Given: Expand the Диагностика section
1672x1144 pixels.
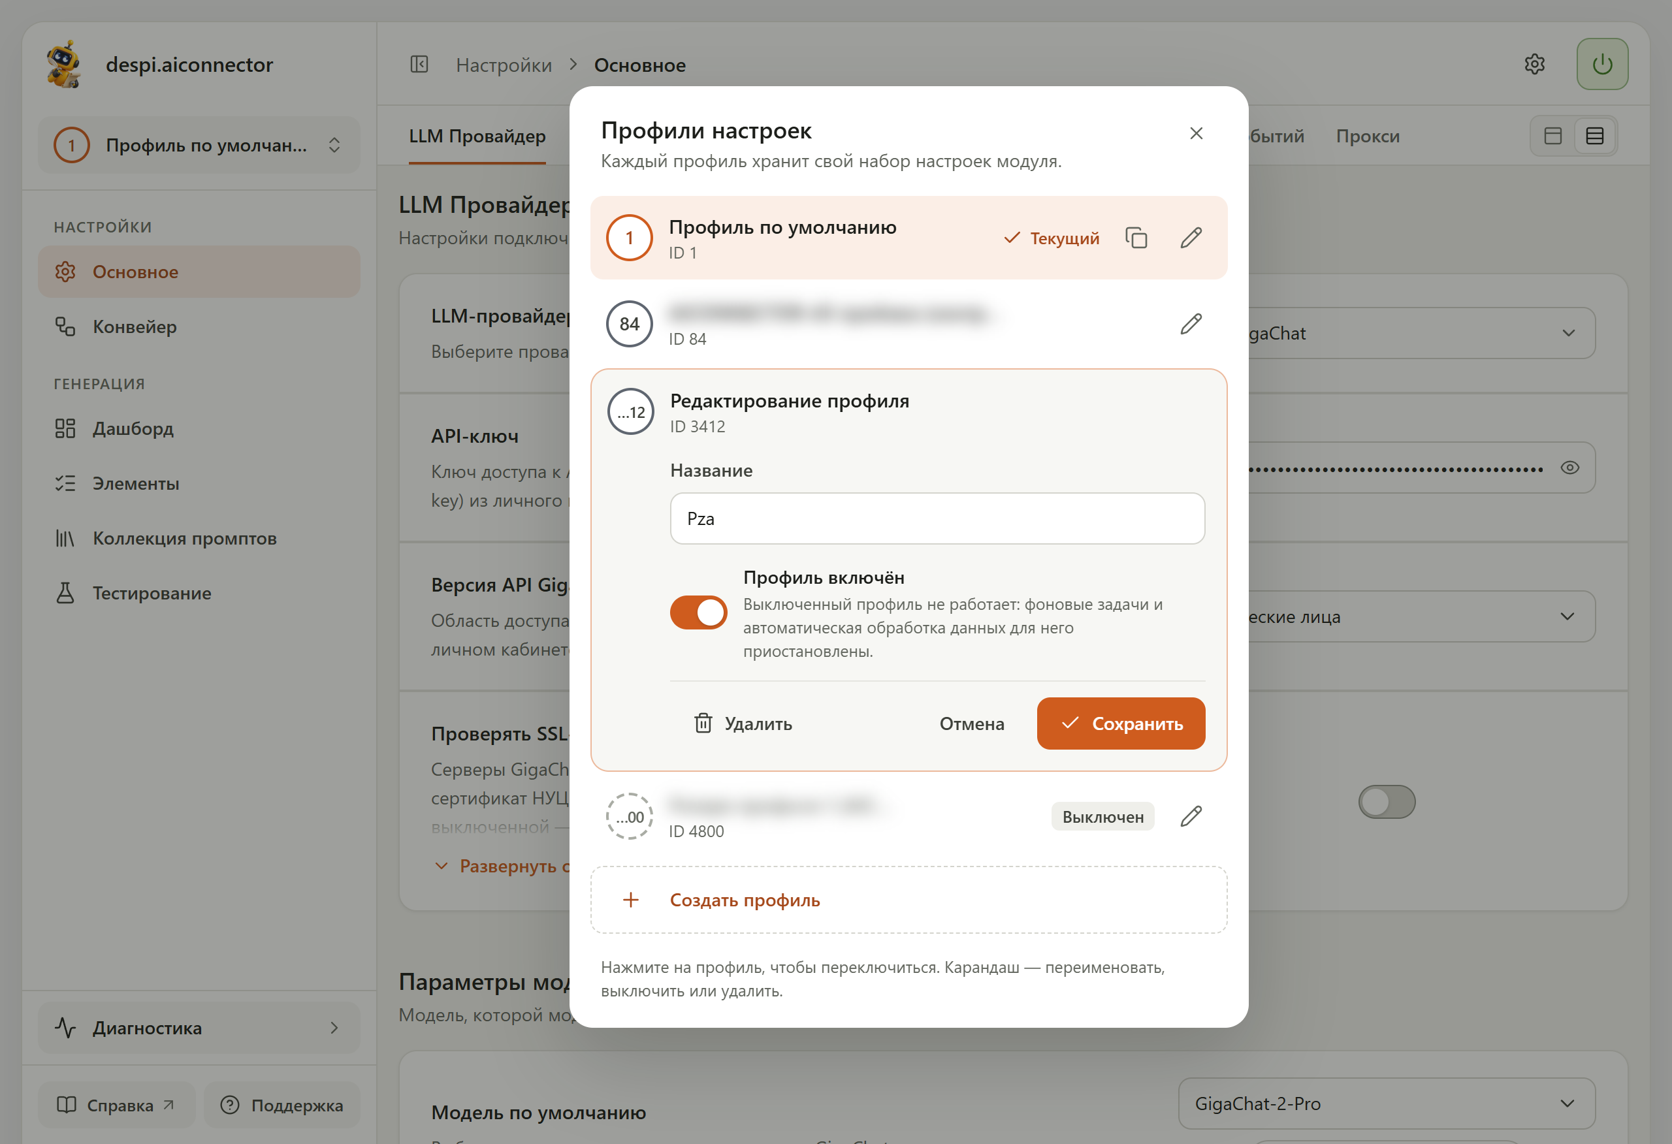Looking at the screenshot, I should pyautogui.click(x=199, y=1028).
